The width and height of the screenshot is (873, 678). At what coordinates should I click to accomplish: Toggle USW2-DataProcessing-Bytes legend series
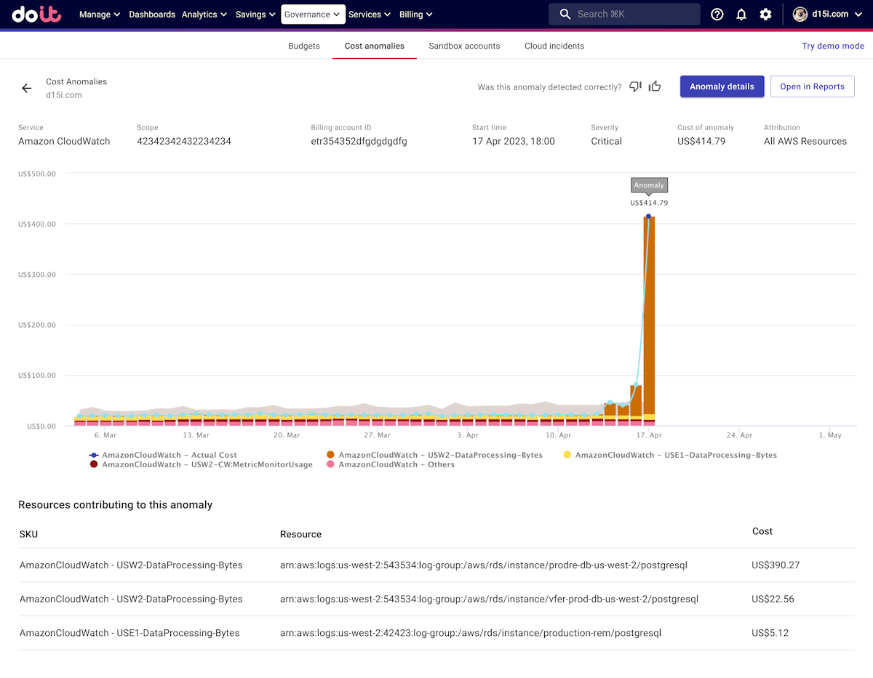[x=434, y=455]
